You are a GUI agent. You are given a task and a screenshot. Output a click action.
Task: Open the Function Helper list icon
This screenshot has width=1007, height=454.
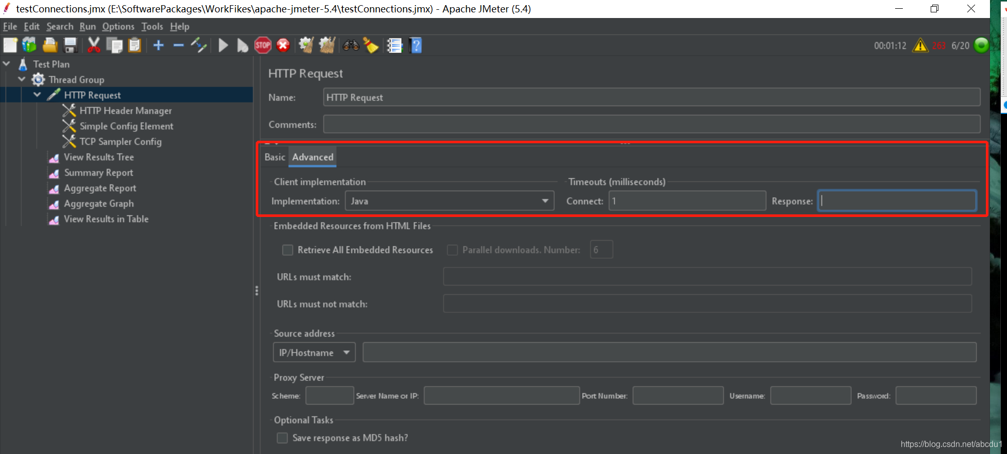394,45
